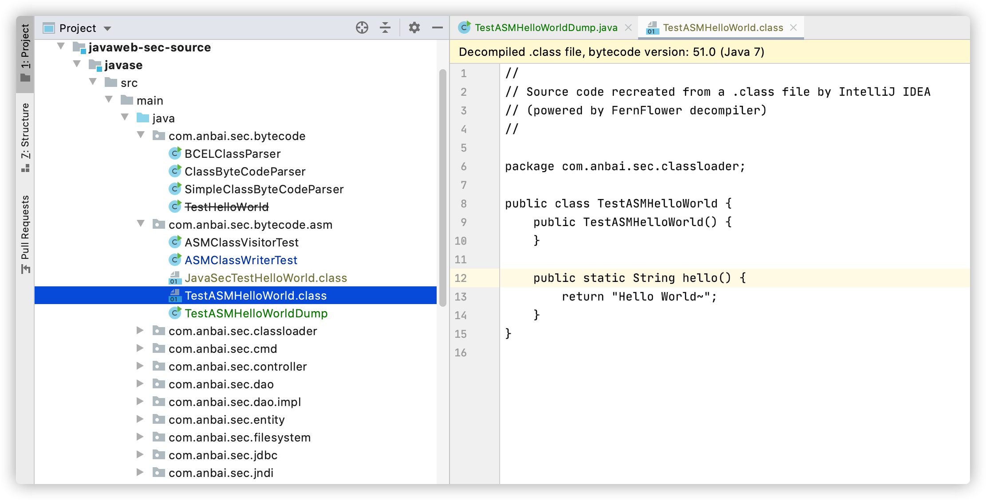
Task: Click the JavaSecTestHelloWorld.class file icon
Action: pyautogui.click(x=175, y=278)
